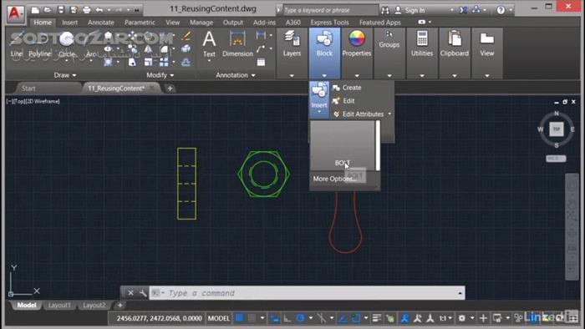The height and width of the screenshot is (329, 585).
Task: Open the annotation scale 1:1 dropdown
Action: [445, 318]
